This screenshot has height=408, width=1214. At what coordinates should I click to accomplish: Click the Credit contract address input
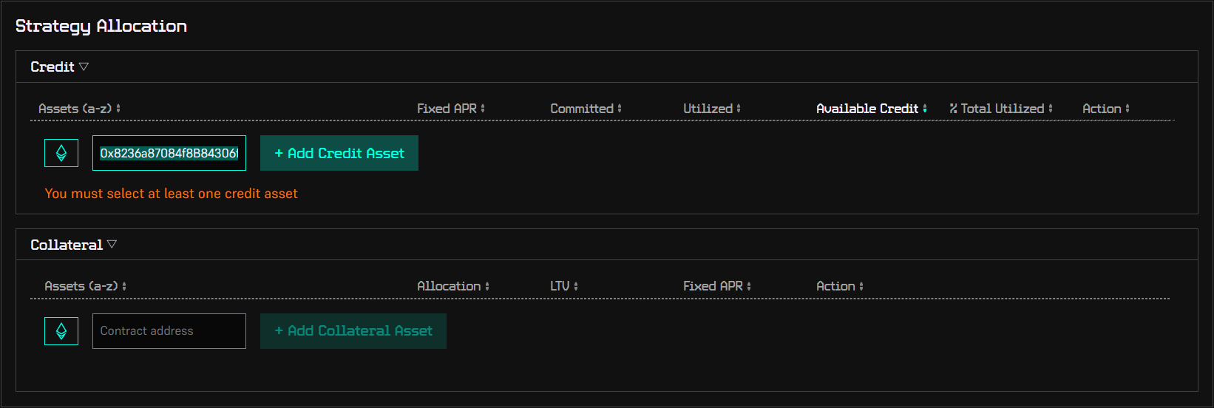[169, 153]
